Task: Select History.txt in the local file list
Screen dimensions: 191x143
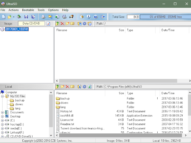Action: pyautogui.click(x=66, y=111)
